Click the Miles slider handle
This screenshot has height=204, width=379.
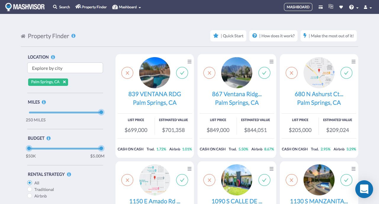tap(101, 112)
